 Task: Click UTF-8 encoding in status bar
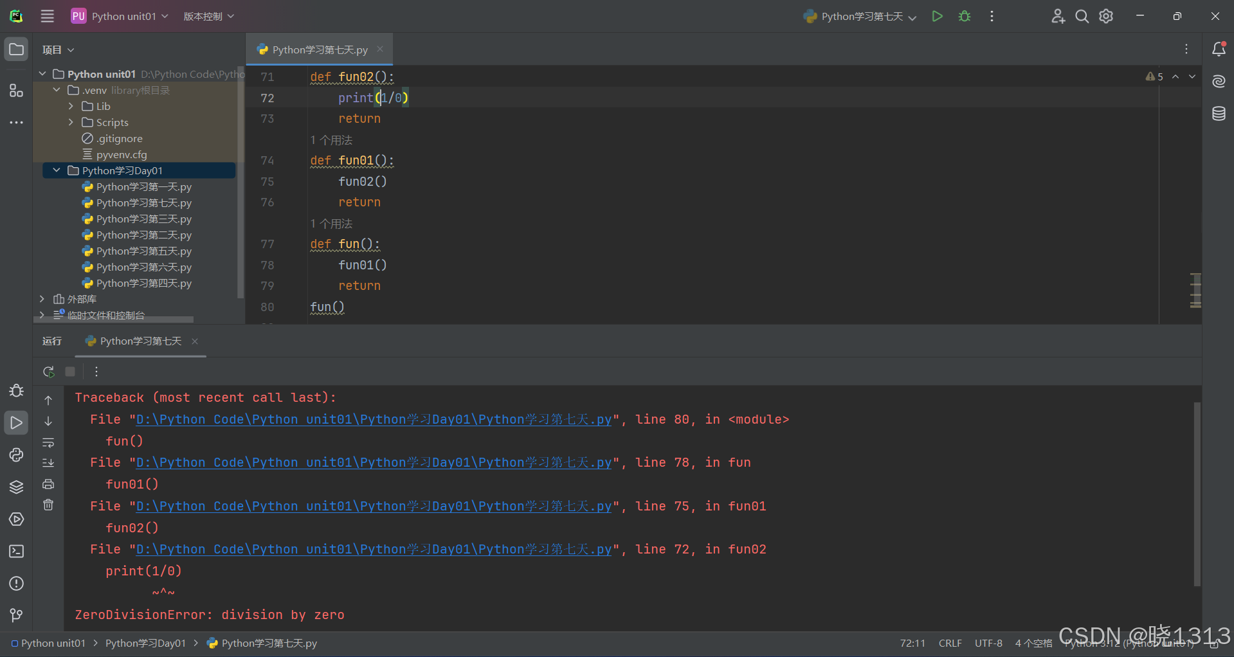click(988, 643)
